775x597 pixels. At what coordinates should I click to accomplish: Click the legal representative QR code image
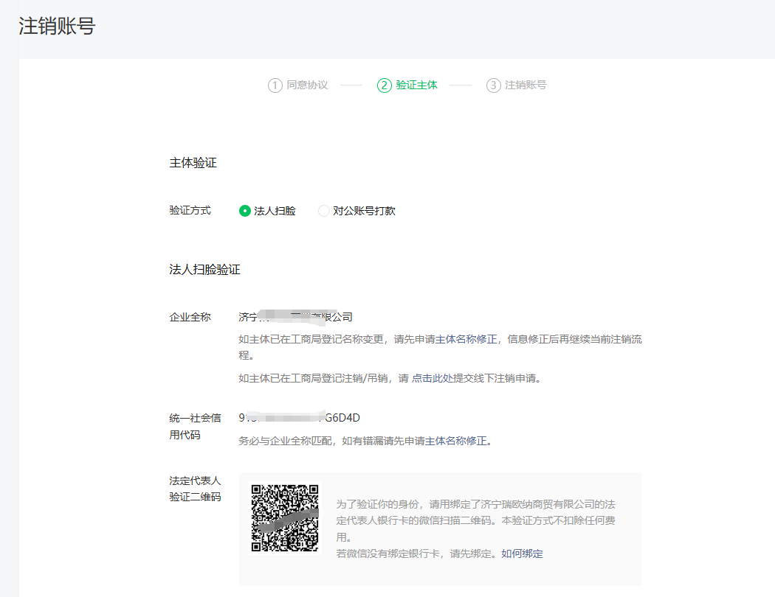285,518
